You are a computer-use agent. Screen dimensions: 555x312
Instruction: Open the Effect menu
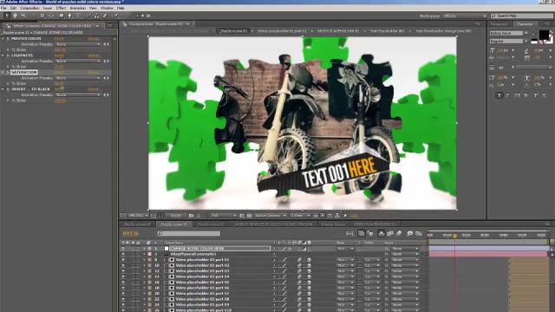[61, 8]
